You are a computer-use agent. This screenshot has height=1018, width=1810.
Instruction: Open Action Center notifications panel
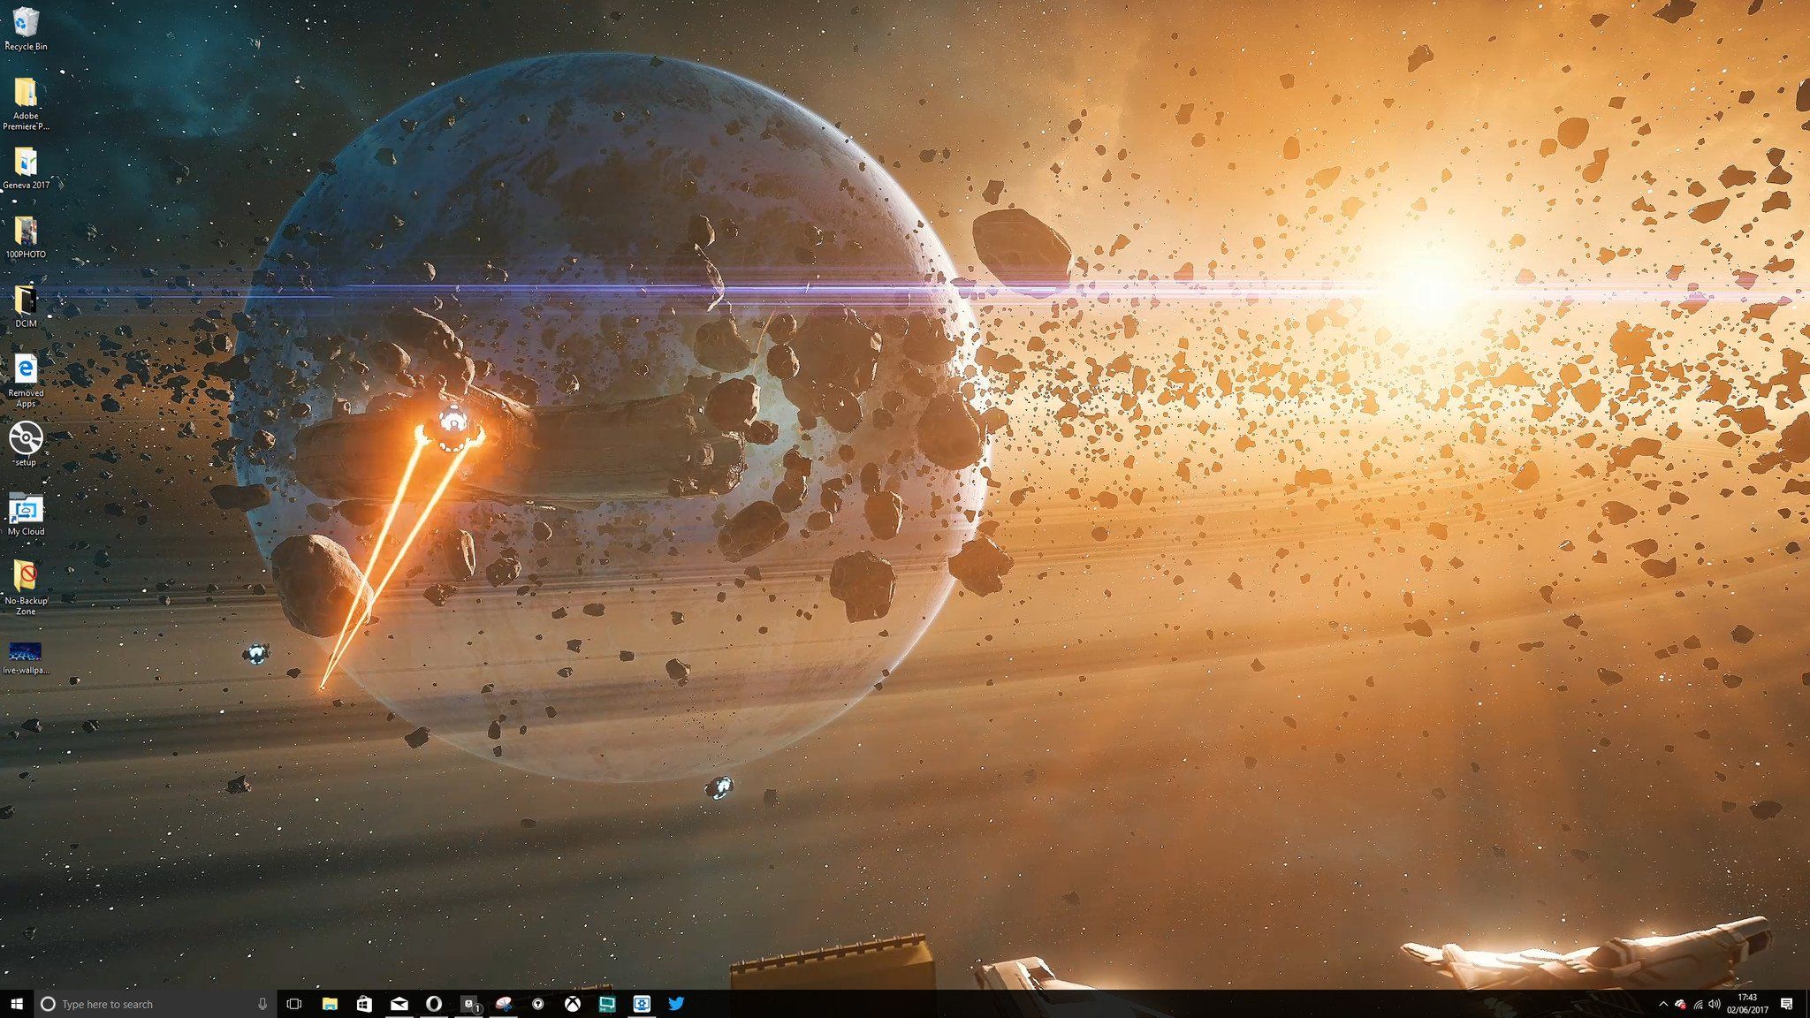(x=1786, y=1004)
